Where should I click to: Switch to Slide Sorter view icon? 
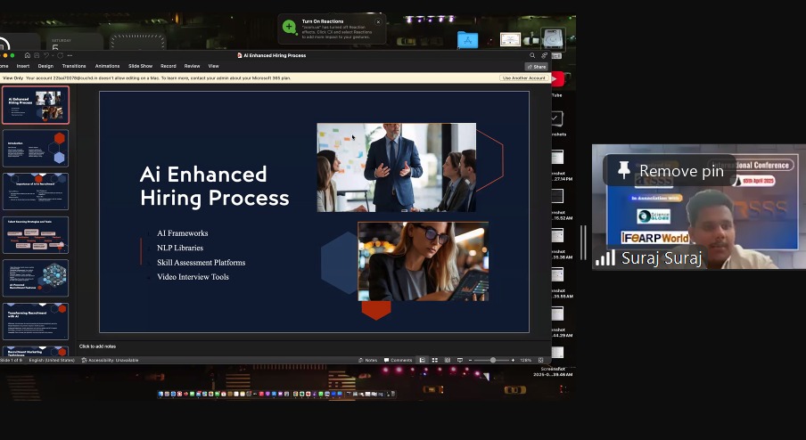click(435, 361)
